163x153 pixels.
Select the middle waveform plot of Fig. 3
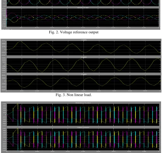click(x=83, y=65)
